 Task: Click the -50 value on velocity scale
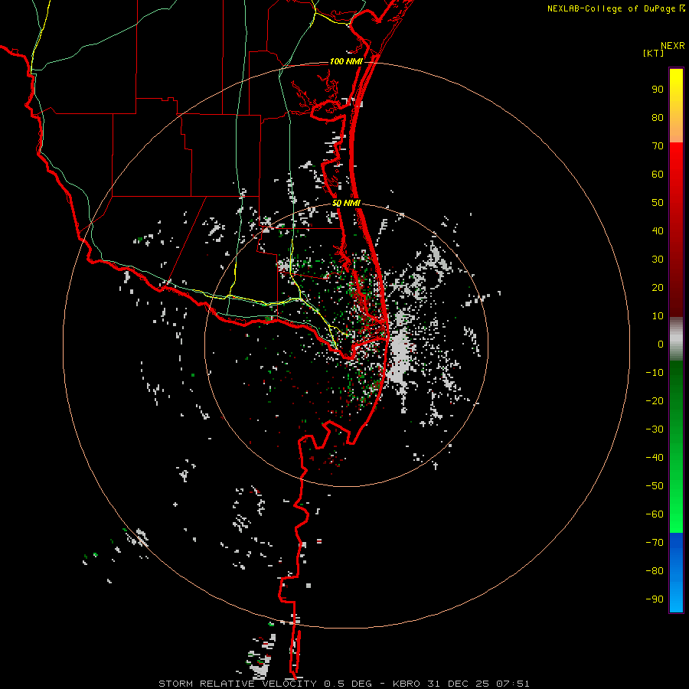(x=655, y=486)
